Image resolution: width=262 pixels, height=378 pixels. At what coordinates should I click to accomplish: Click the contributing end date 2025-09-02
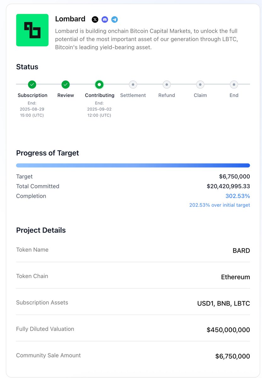tap(100, 109)
